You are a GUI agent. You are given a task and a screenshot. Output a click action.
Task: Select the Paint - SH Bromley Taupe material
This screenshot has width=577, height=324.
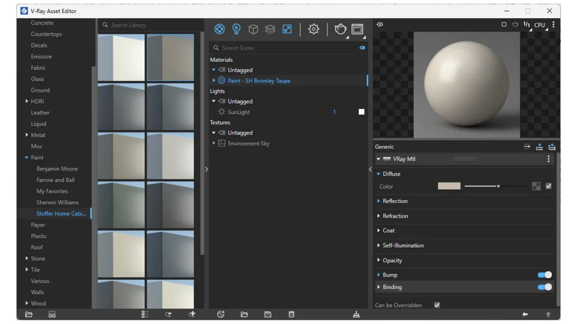point(259,81)
